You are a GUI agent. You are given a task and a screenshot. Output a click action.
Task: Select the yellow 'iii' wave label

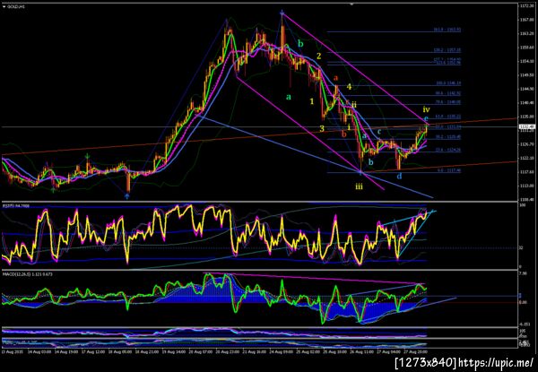359,186
